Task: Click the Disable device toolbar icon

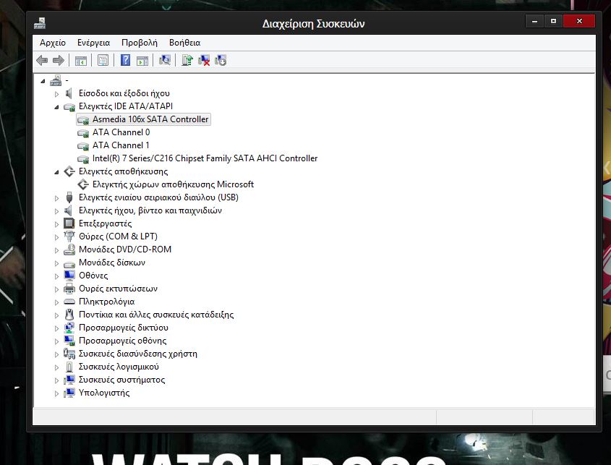Action: (x=221, y=61)
